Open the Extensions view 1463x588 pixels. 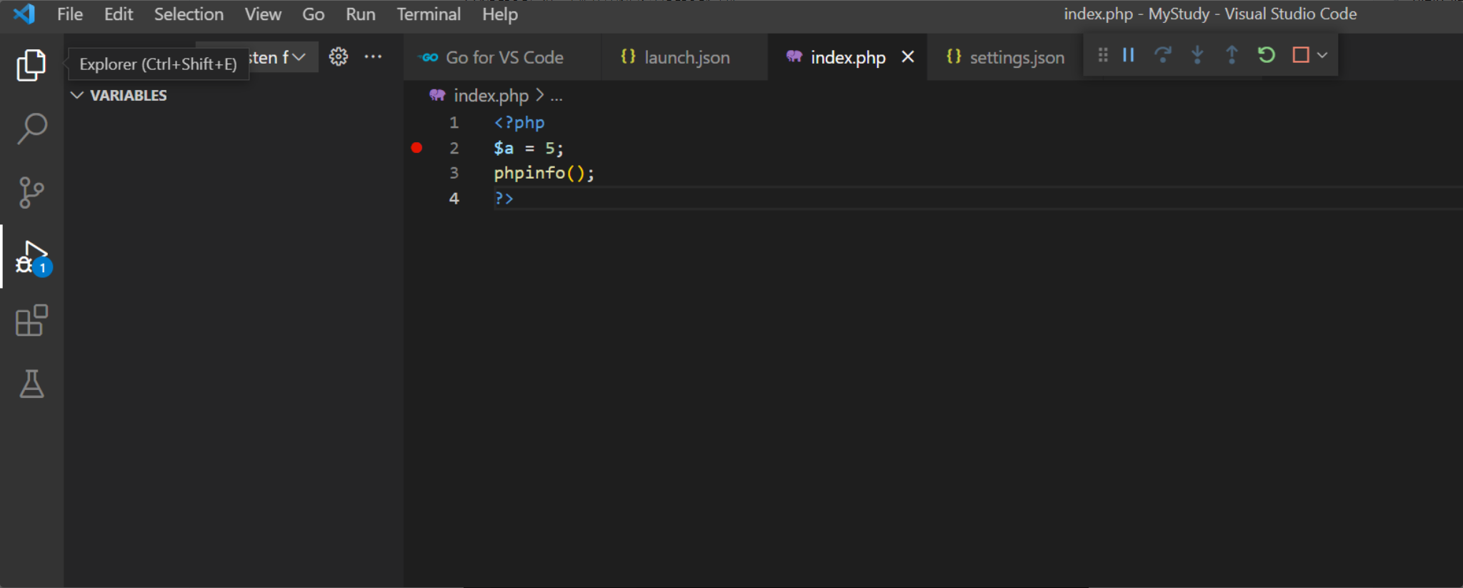31,321
